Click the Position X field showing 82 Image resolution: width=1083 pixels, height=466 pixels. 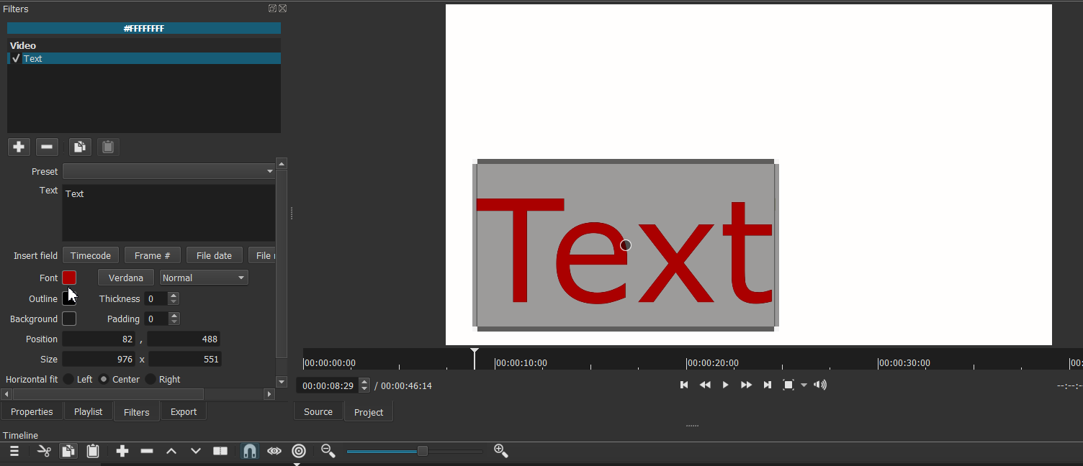coord(99,339)
